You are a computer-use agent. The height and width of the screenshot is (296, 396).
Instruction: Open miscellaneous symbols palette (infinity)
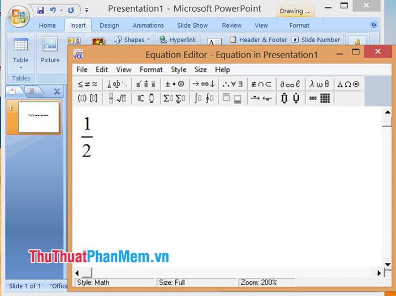pos(290,84)
